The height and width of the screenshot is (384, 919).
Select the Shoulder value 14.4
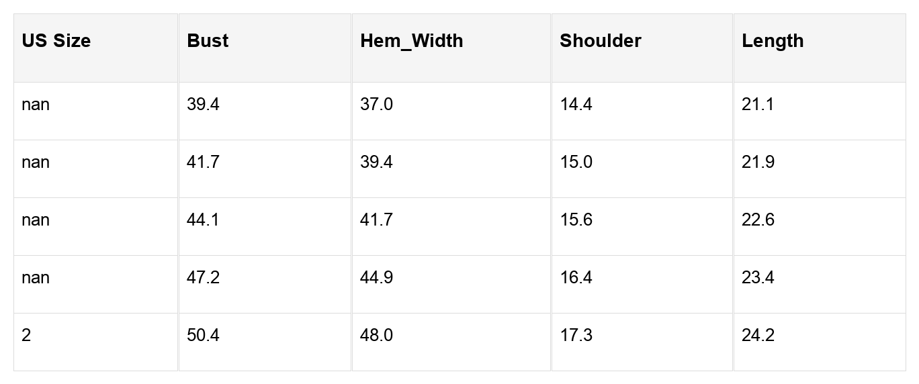pyautogui.click(x=576, y=105)
